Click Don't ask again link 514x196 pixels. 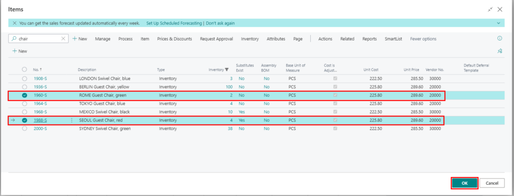tap(220, 23)
